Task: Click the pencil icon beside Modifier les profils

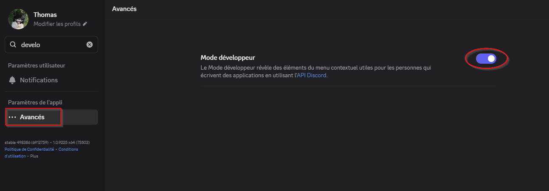Action: pos(85,24)
